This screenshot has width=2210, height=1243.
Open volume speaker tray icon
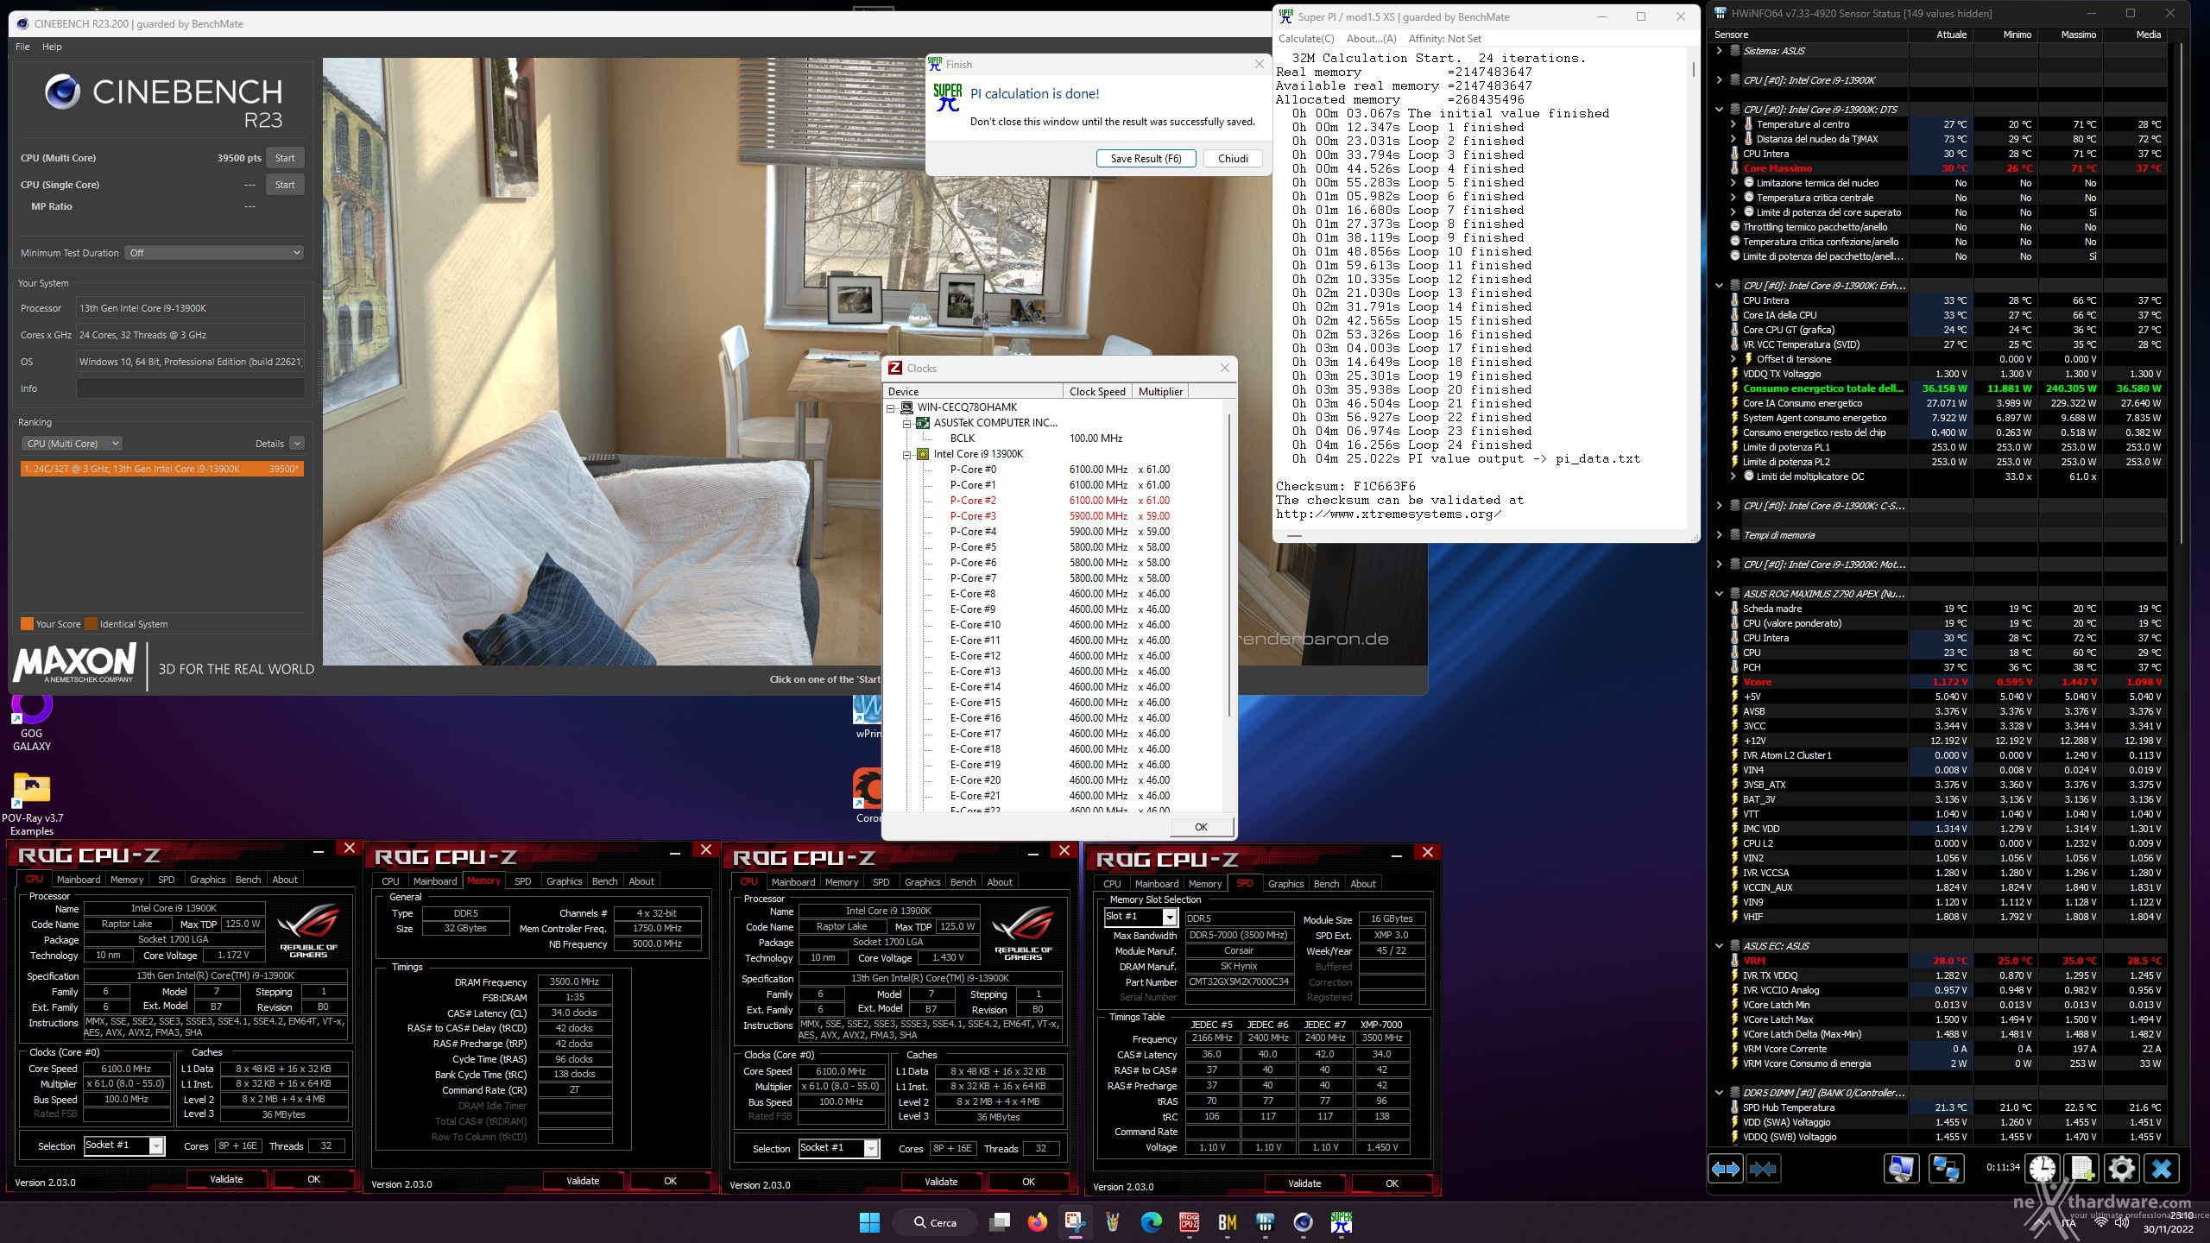click(2122, 1222)
